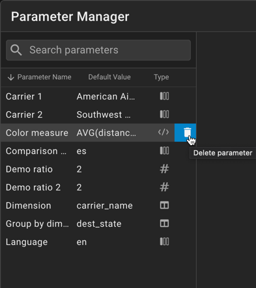Click the Color measure code type icon
The width and height of the screenshot is (256, 288).
(164, 132)
